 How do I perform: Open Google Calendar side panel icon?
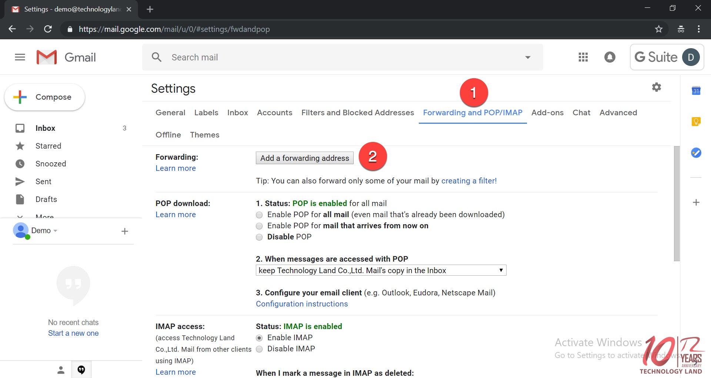pyautogui.click(x=696, y=90)
